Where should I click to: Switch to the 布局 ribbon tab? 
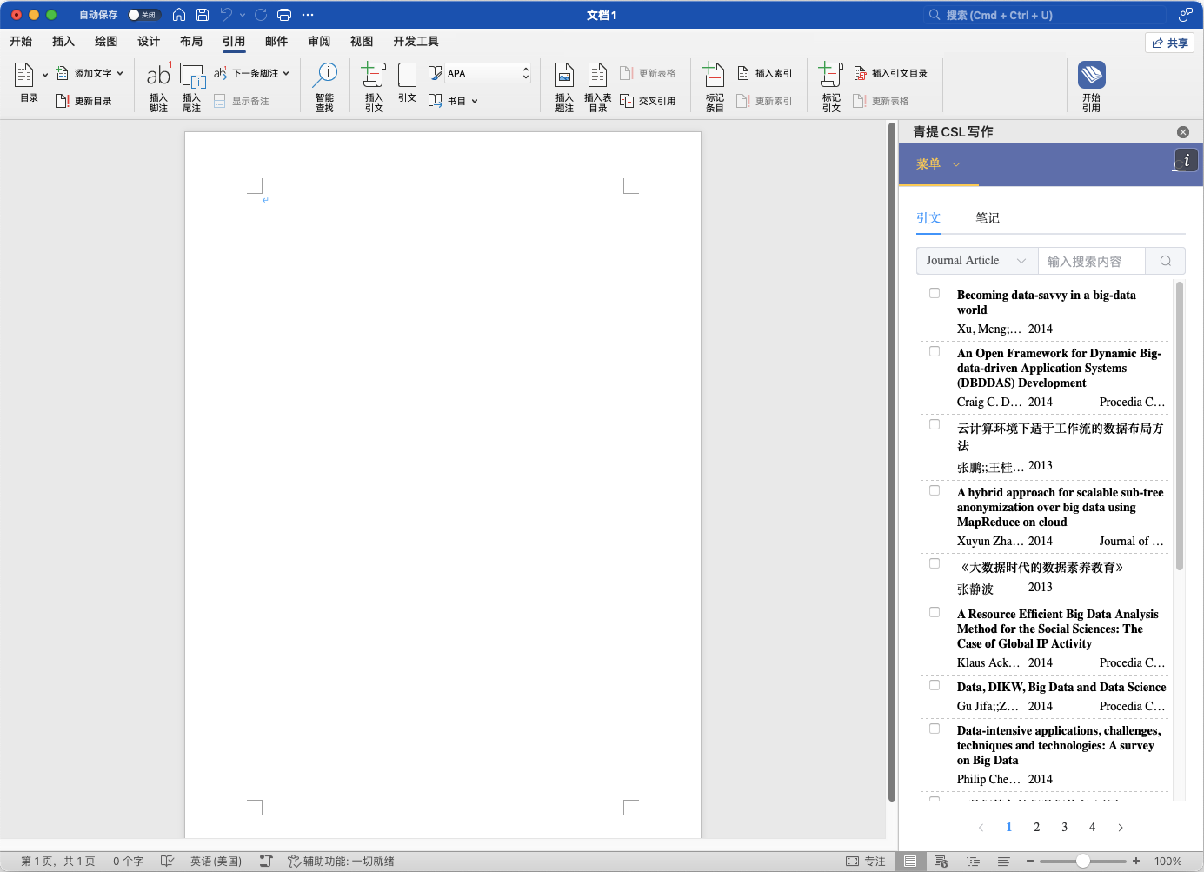pyautogui.click(x=191, y=41)
